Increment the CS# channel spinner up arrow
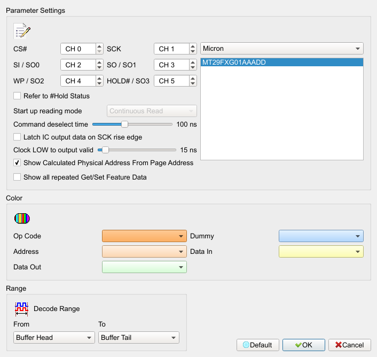 99,46
